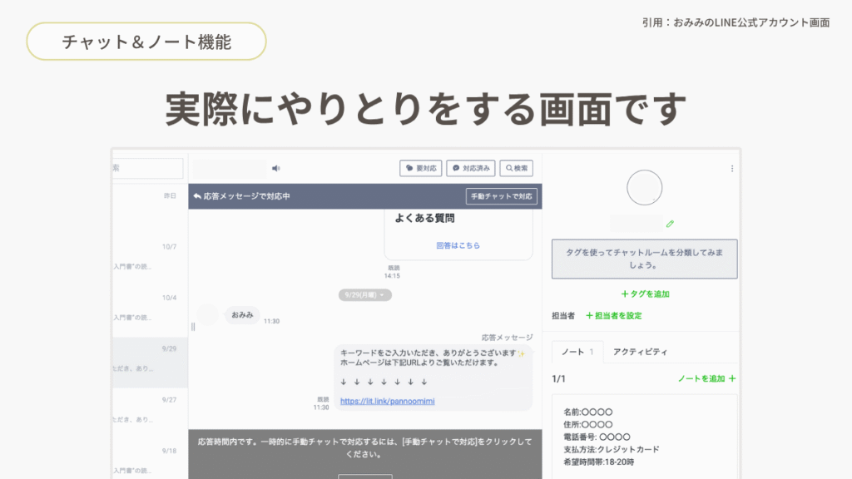Mark chat as 対応済み

point(471,168)
